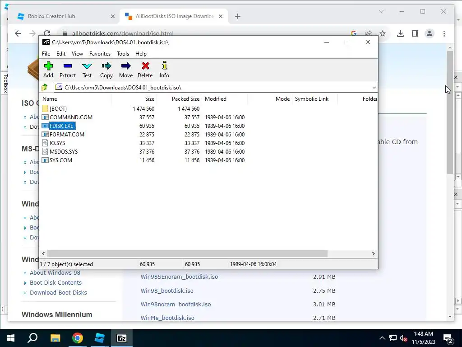Reload the page
Screen dimensions: 462x347
(x=47, y=33)
